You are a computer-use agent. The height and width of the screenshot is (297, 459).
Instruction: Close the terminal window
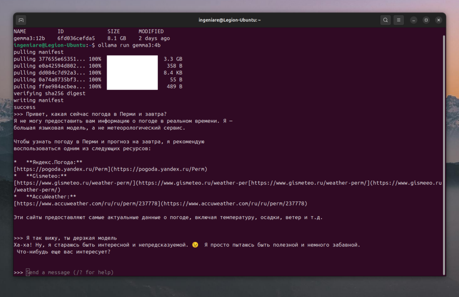439,20
